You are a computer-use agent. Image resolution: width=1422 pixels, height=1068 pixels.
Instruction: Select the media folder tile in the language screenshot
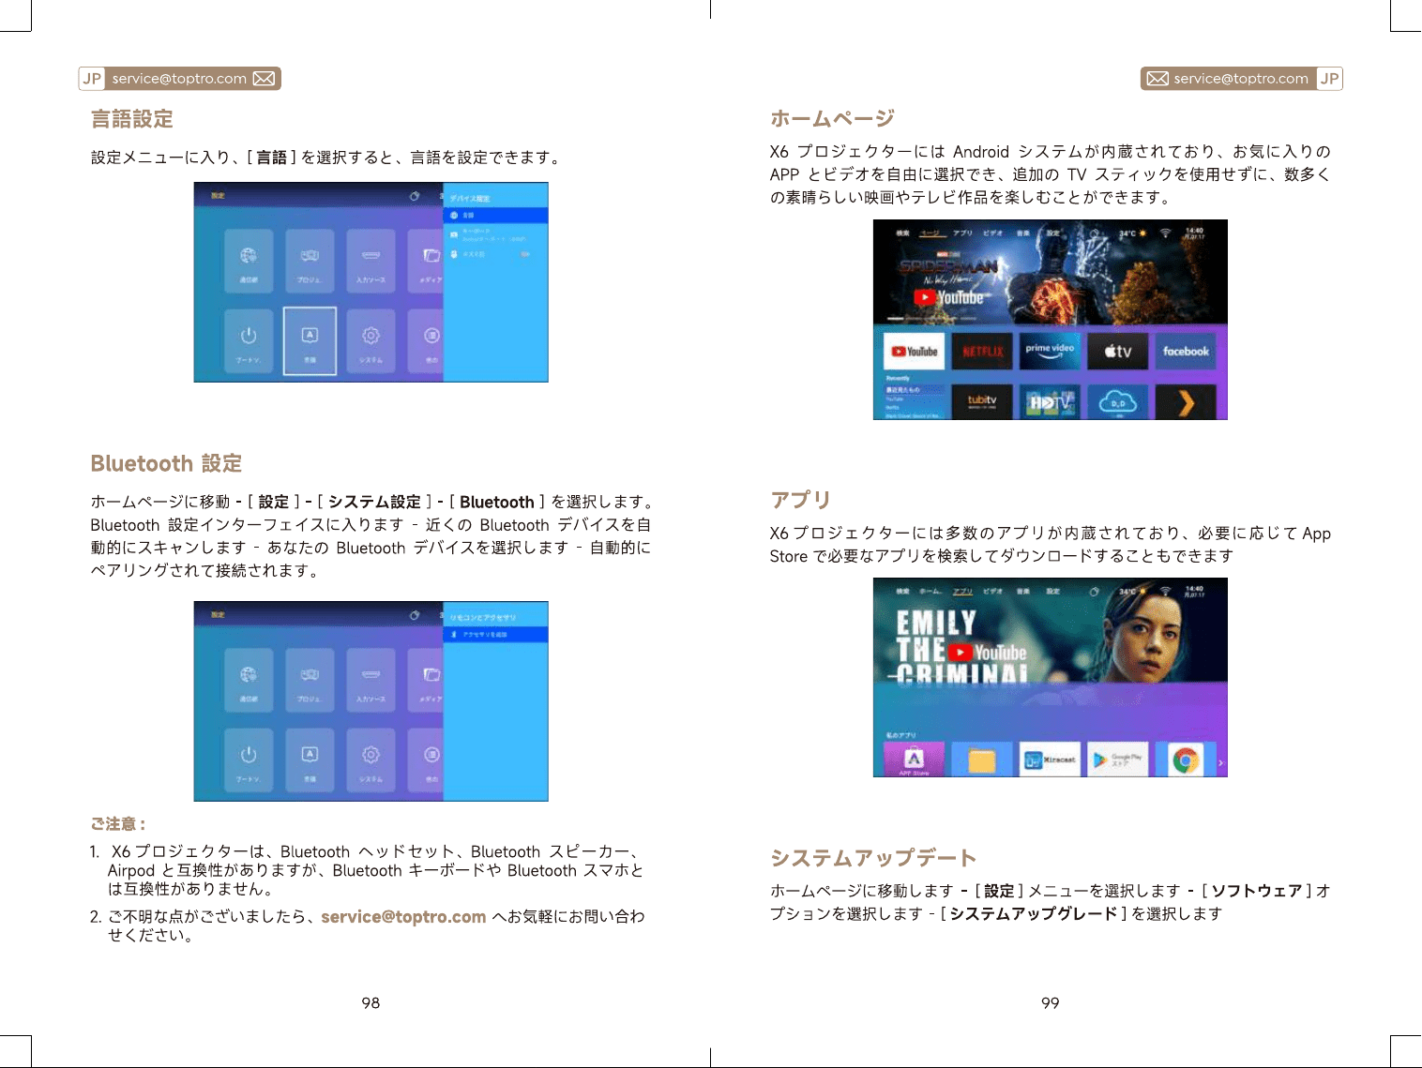click(425, 260)
